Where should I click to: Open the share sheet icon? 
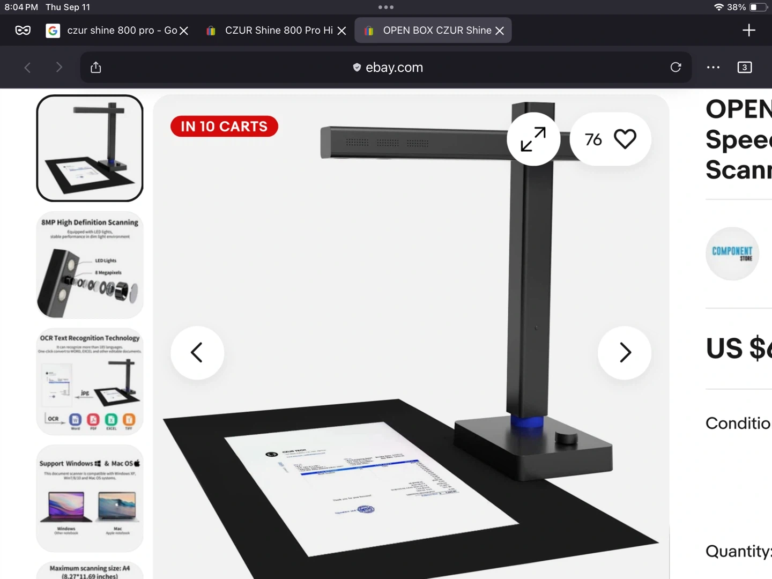point(96,67)
